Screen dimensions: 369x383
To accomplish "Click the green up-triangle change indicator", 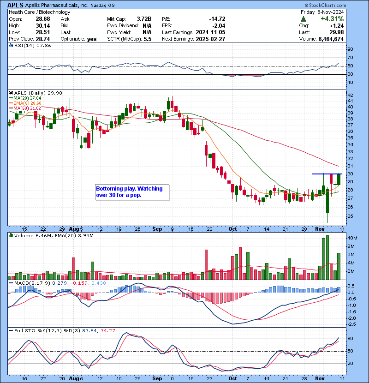I will (304, 19).
